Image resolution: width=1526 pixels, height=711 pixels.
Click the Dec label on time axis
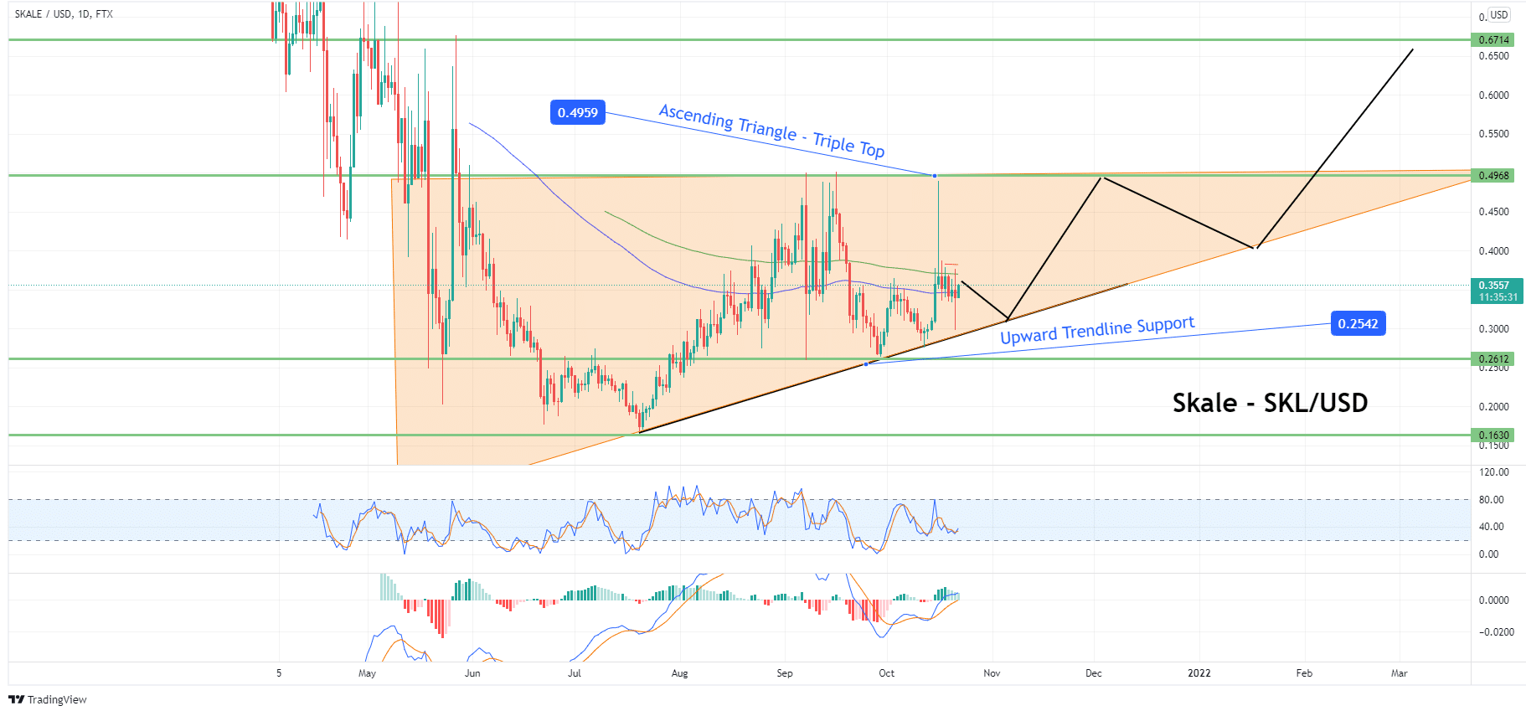pos(1093,673)
